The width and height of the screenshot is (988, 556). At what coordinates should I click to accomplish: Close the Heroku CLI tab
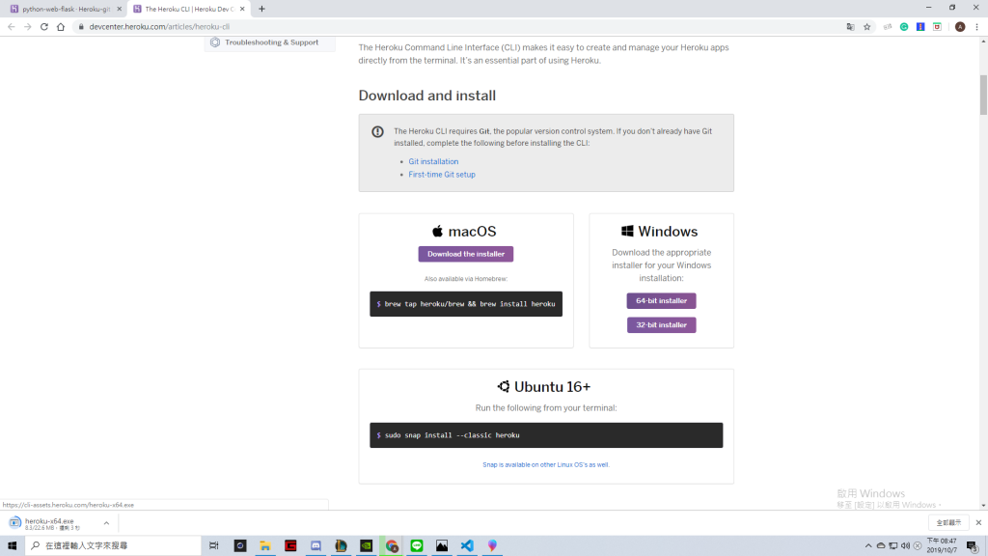point(242,9)
